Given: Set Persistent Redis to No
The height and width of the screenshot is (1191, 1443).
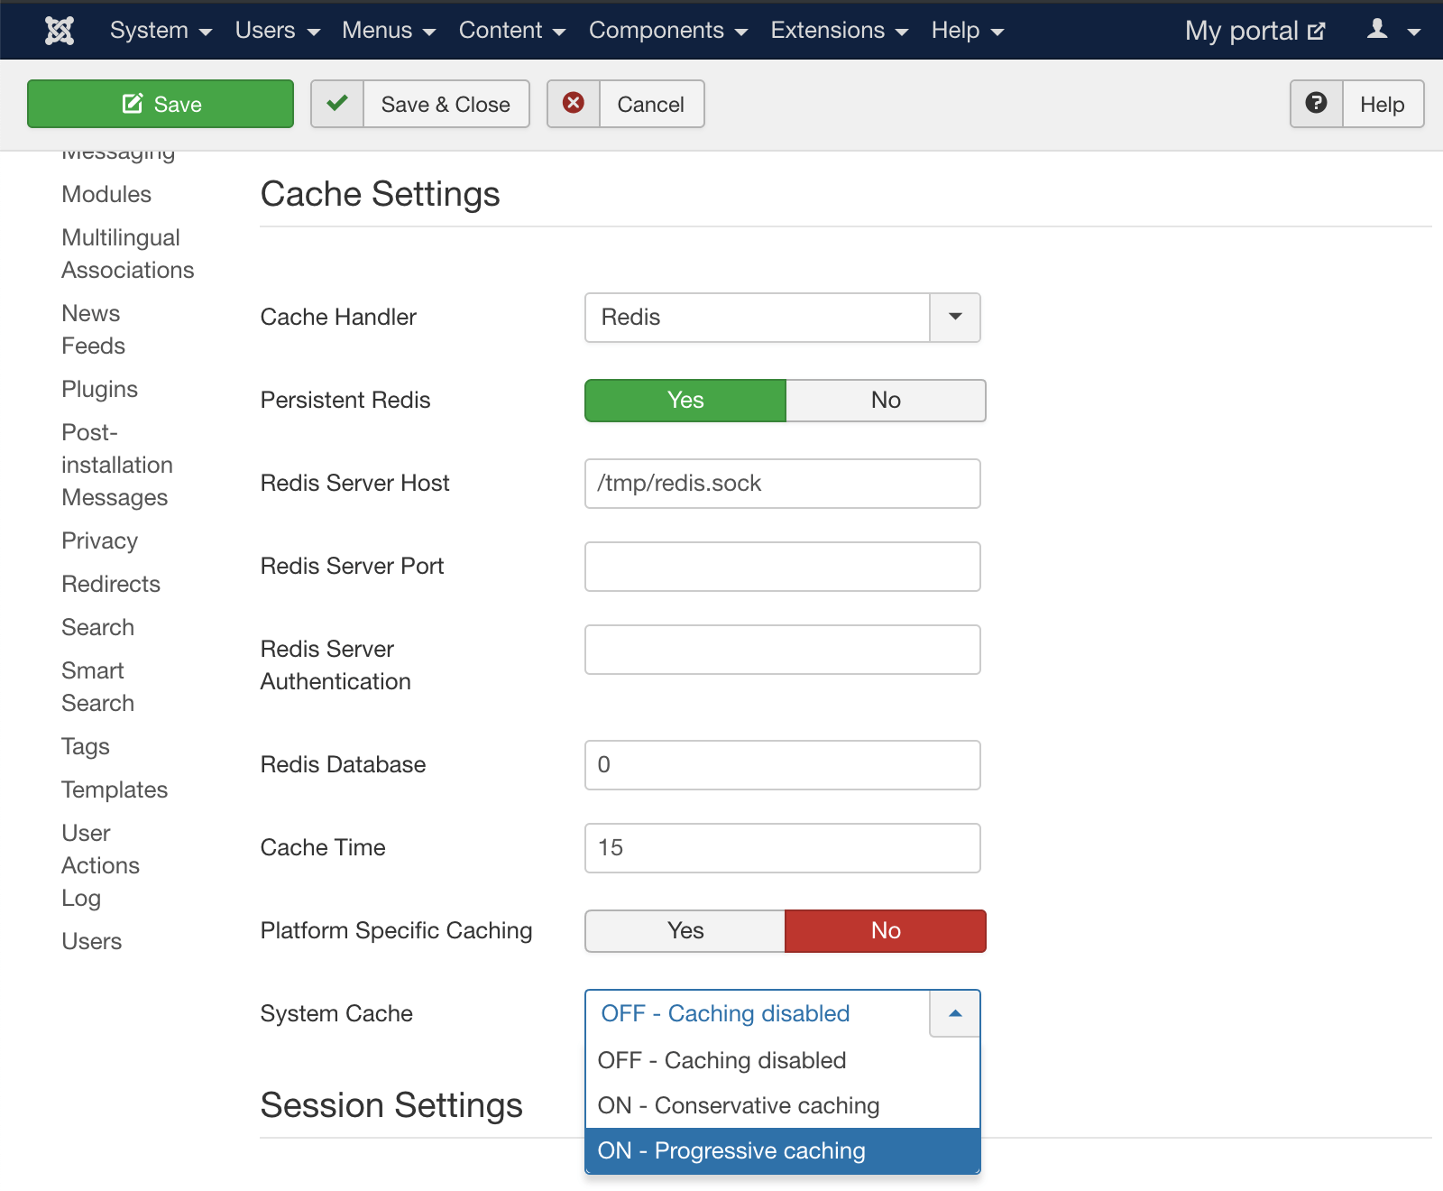Looking at the screenshot, I should coord(885,401).
